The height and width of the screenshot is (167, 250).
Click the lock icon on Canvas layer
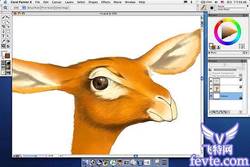tap(241, 98)
